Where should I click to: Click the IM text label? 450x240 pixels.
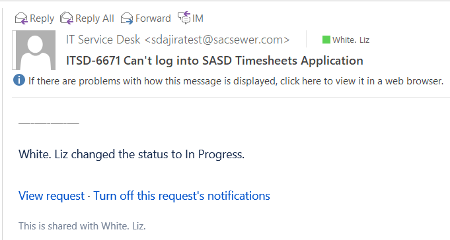tap(198, 18)
